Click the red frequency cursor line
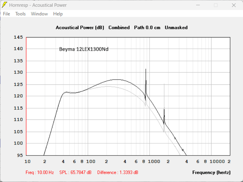This screenshot has width=243, height=182. [x=26, y=96]
